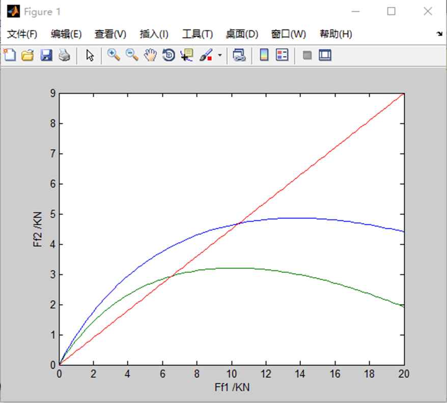Open the 窗口(W) menu

pyautogui.click(x=288, y=34)
